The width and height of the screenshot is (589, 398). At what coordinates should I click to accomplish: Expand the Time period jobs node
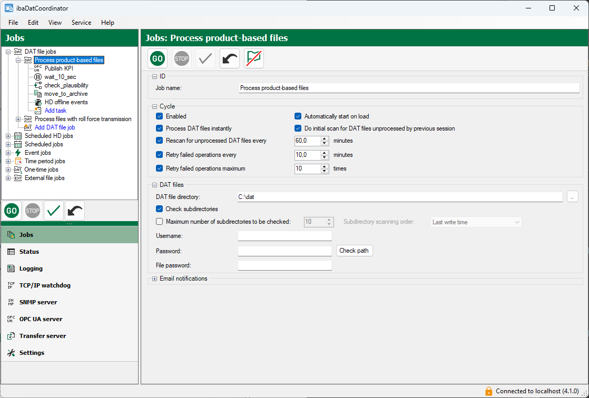(8, 161)
